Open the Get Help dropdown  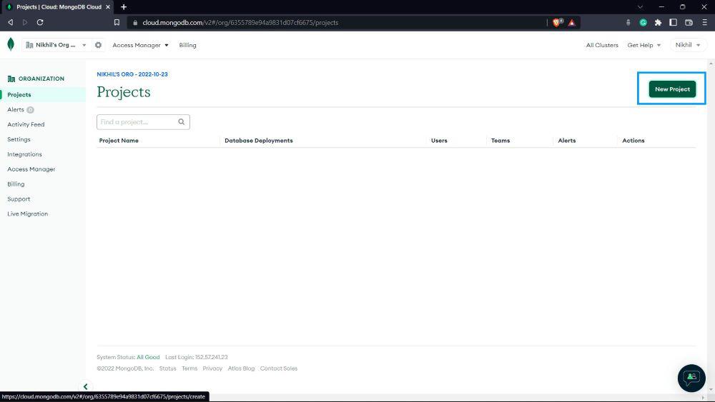[x=644, y=45]
